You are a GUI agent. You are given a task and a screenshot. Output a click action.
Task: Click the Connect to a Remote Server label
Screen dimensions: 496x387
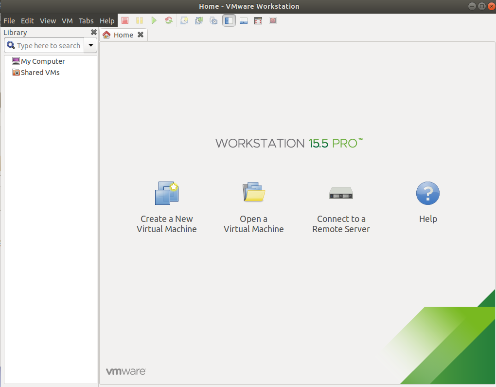(341, 224)
